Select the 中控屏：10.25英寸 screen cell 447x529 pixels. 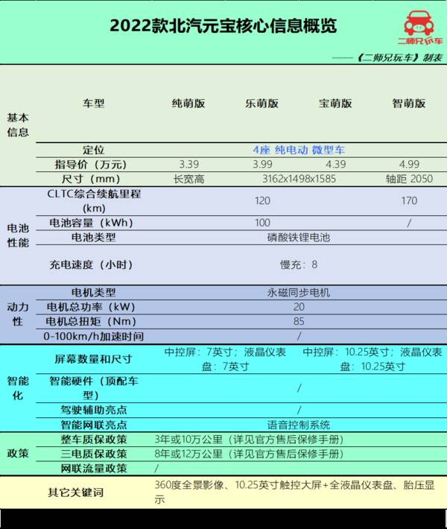[x=372, y=359]
